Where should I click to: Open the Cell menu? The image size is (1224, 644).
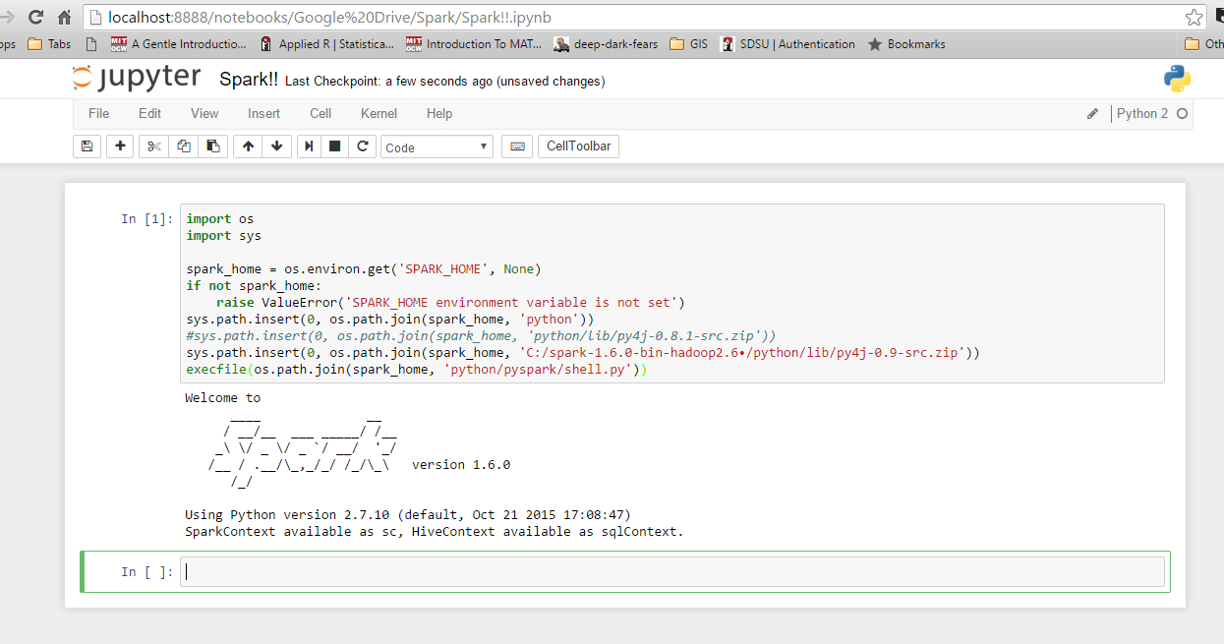click(320, 113)
